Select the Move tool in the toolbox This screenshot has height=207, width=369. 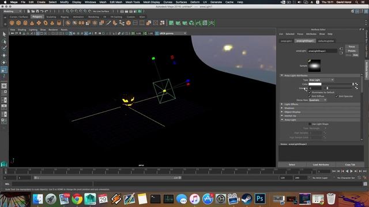point(4,55)
